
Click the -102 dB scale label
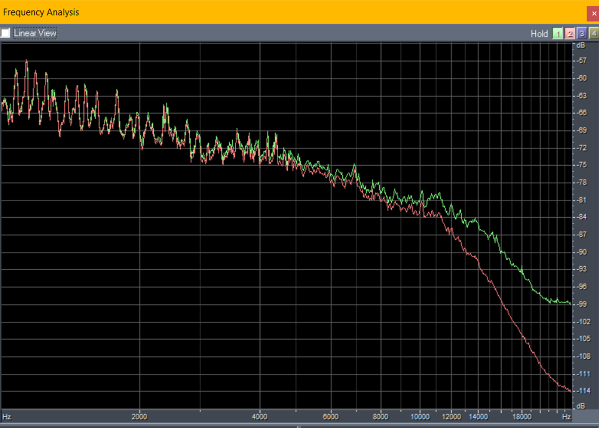pyautogui.click(x=584, y=322)
